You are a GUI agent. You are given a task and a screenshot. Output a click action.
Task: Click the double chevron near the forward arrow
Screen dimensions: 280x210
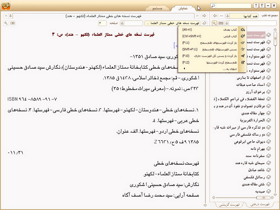197,16
